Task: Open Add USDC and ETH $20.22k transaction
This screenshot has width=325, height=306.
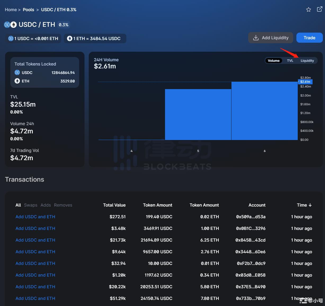Action: [35, 287]
